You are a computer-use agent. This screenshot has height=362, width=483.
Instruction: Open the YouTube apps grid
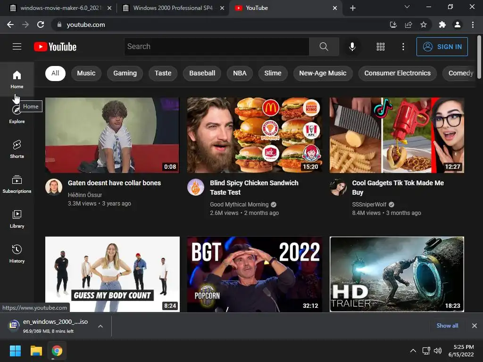(381, 47)
